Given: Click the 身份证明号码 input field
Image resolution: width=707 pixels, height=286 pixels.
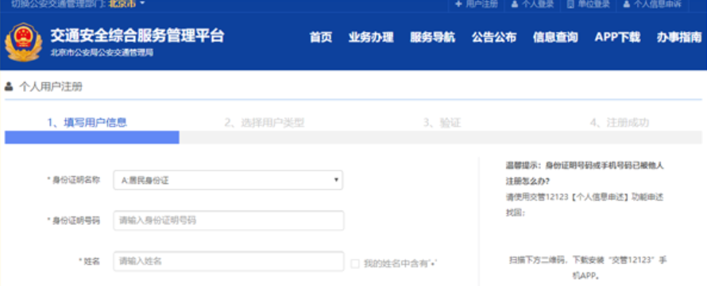Looking at the screenshot, I should pos(229,221).
